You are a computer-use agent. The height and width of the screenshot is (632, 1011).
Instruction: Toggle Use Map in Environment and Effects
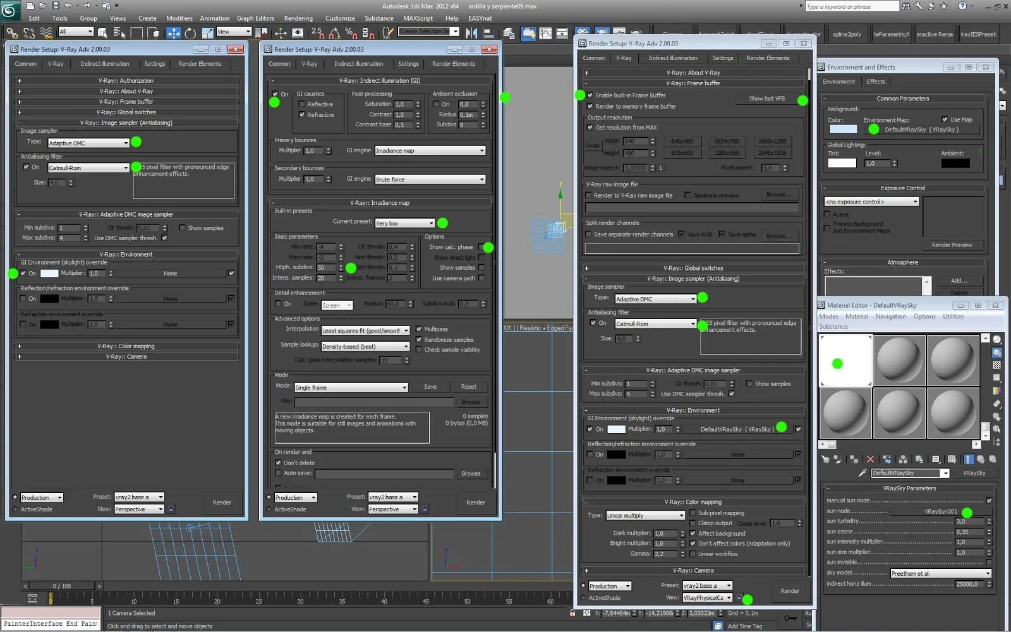pyautogui.click(x=945, y=119)
